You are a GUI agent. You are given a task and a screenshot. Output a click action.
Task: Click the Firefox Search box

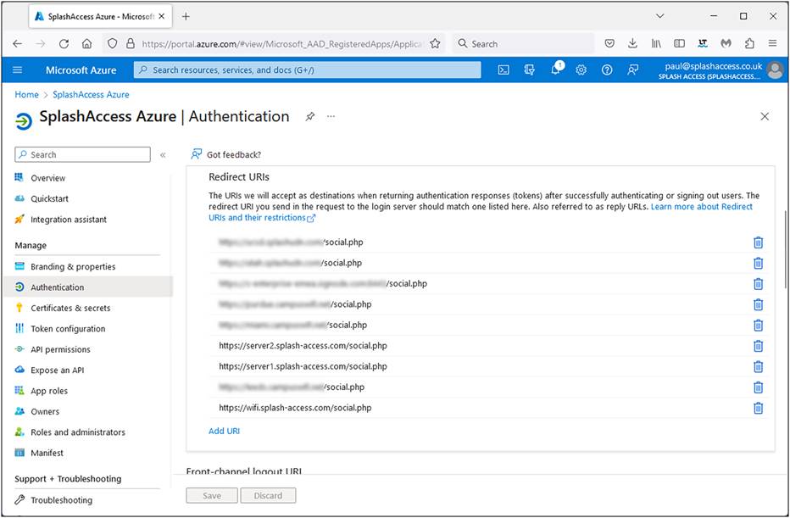tap(523, 44)
